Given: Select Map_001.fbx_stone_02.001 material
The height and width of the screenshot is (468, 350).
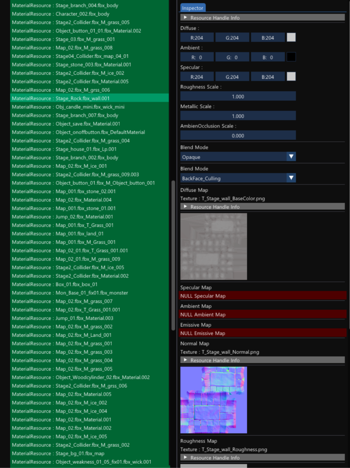Looking at the screenshot, I should click(90, 192).
